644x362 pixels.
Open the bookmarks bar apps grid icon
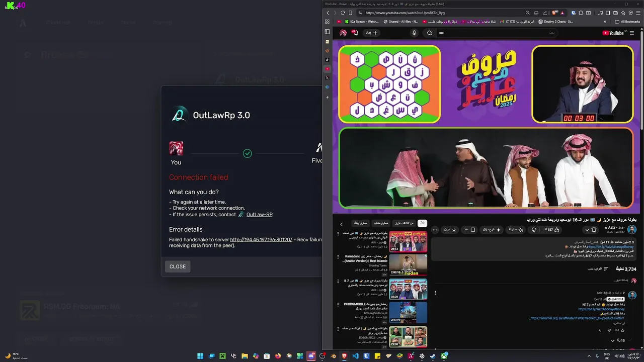pyautogui.click(x=327, y=22)
